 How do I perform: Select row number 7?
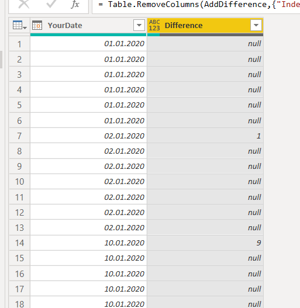pos(19,136)
